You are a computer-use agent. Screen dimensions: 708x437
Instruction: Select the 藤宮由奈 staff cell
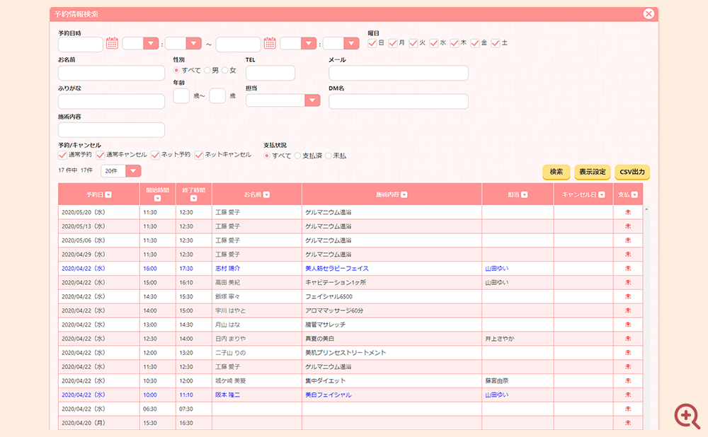[518, 381]
